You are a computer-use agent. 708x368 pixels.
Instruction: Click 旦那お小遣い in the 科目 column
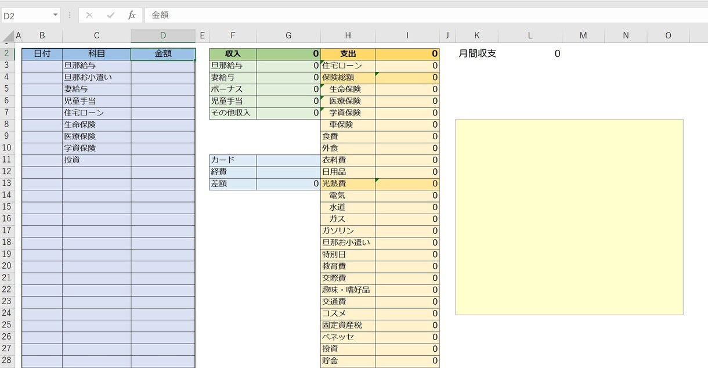pos(96,78)
